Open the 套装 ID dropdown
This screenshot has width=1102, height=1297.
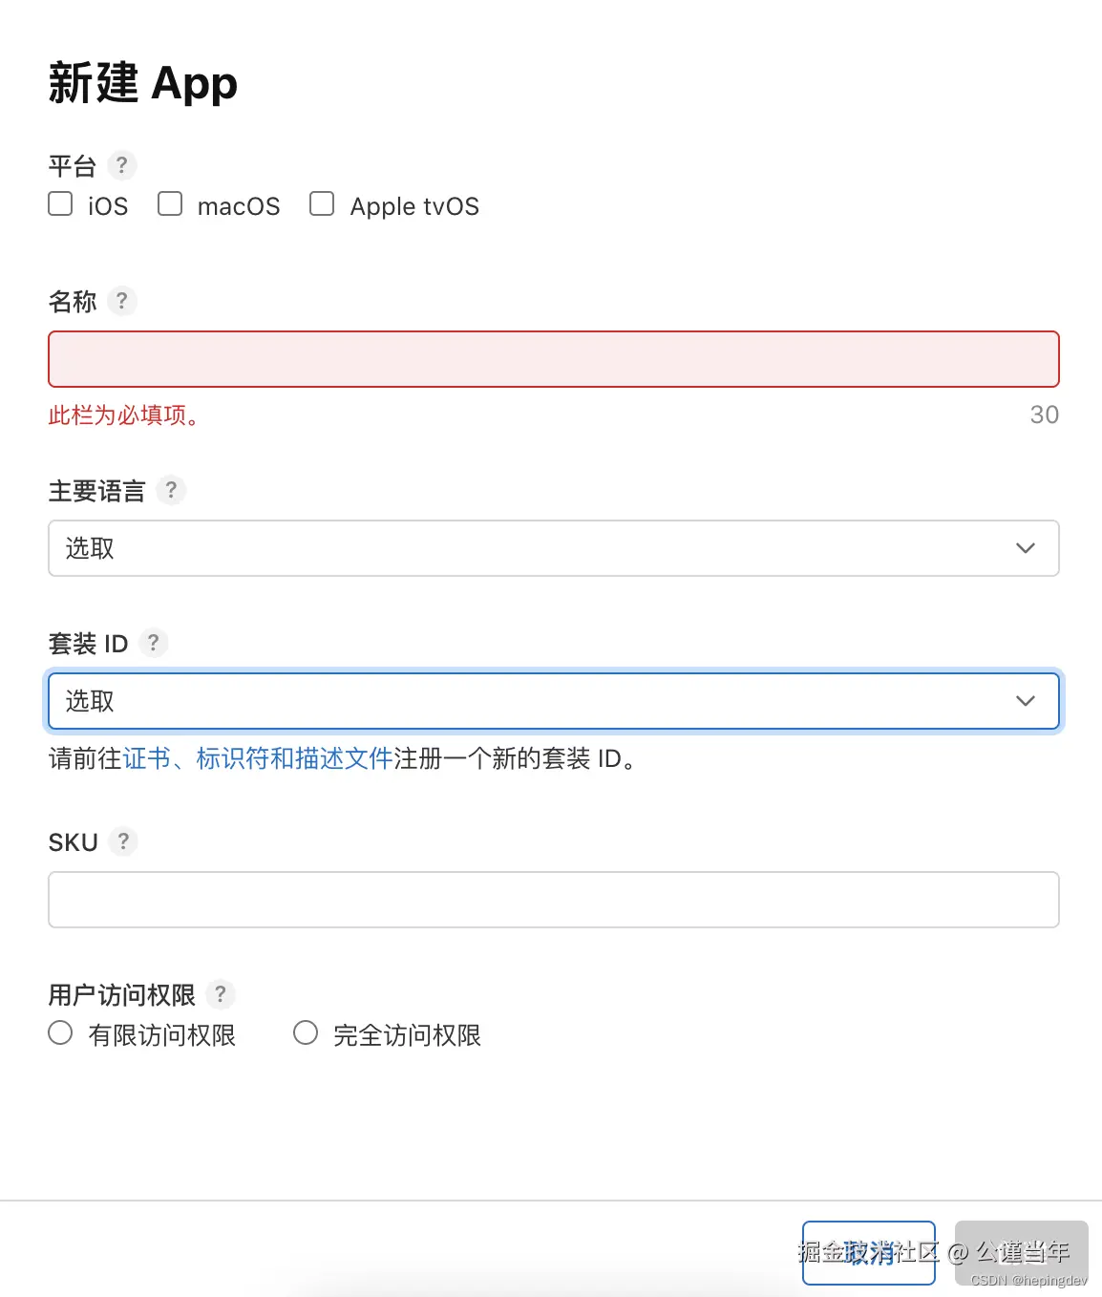[553, 701]
